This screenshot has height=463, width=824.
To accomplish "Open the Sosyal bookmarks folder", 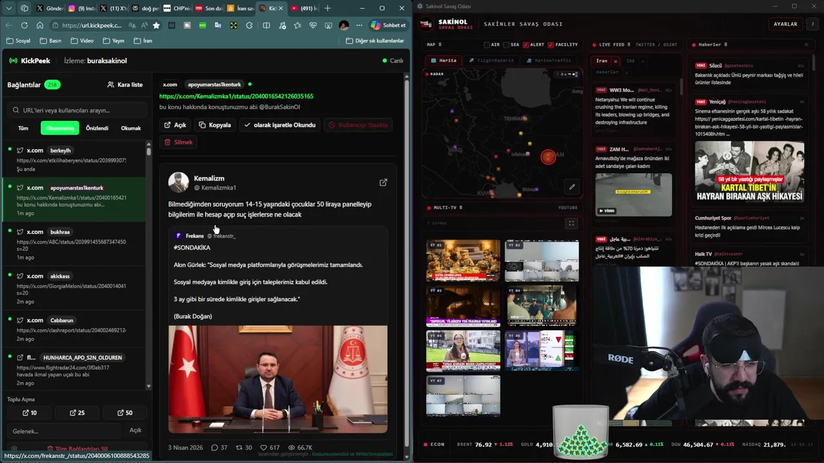I will click(x=18, y=41).
